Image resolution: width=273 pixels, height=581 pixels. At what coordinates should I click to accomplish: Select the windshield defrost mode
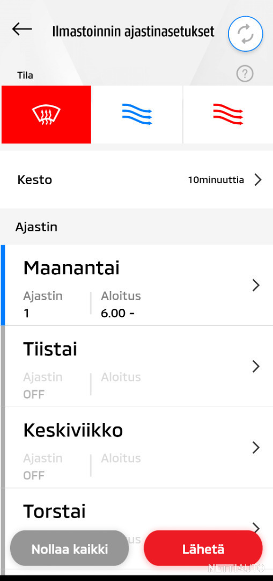(x=46, y=115)
